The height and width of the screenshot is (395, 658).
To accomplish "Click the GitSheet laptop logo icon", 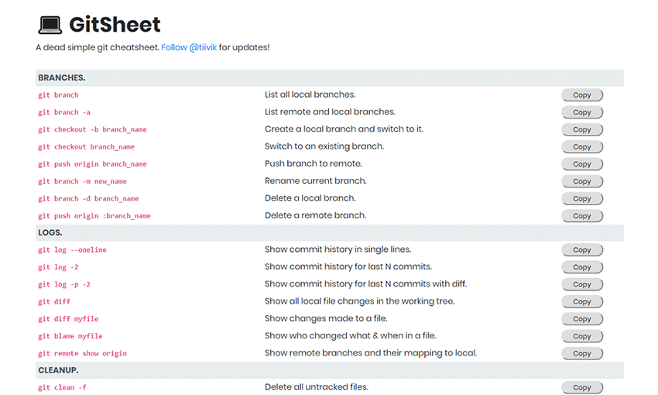I will click(x=50, y=25).
